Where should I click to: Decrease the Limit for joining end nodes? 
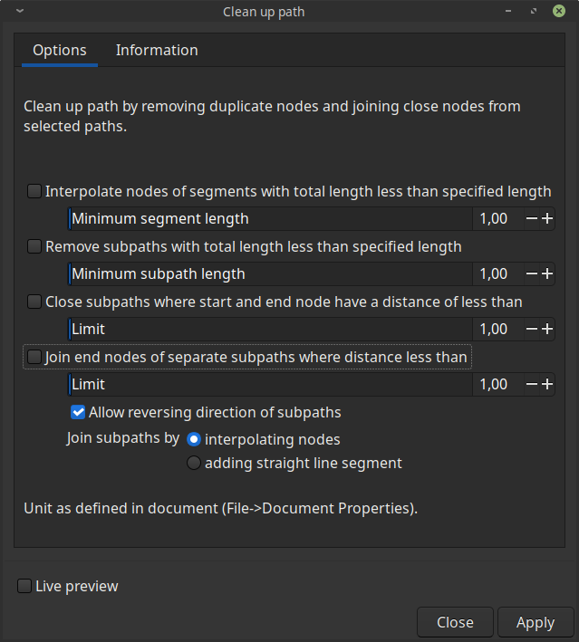click(532, 385)
